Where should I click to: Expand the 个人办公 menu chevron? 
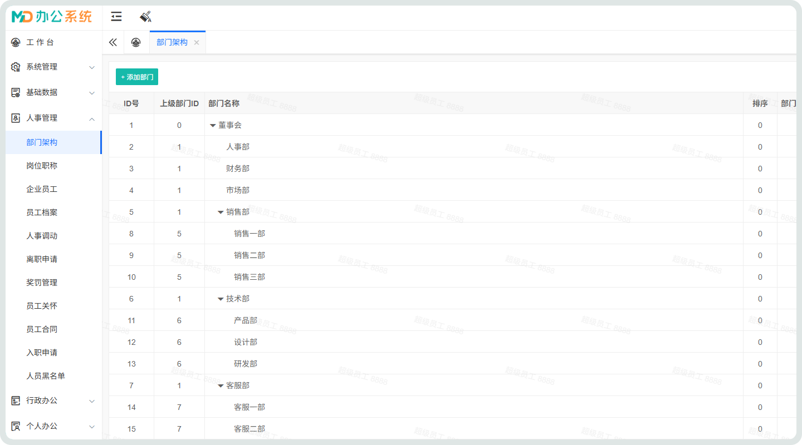coord(92,427)
